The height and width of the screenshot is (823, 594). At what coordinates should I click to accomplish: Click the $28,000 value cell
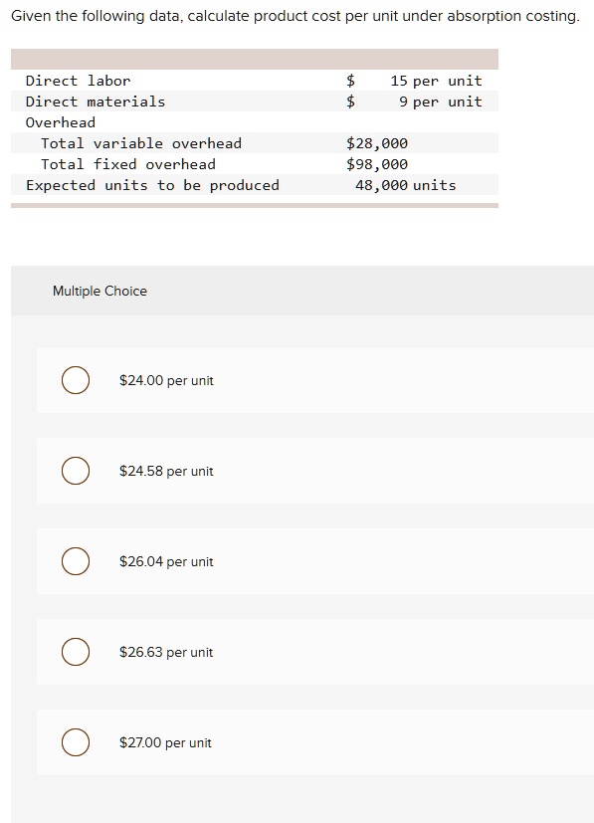point(374,143)
